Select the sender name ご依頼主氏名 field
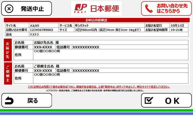 pos(111,66)
